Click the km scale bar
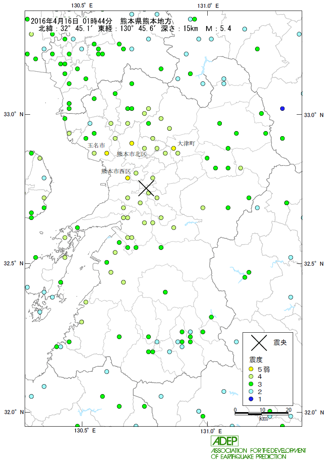This screenshot has width=328, height=463. pos(261,414)
